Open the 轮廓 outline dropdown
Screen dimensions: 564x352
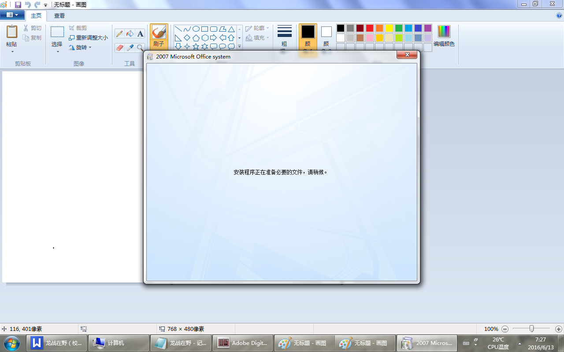pyautogui.click(x=257, y=28)
